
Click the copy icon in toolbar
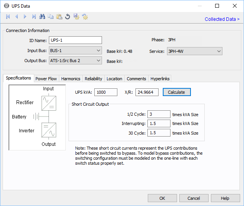[51, 17]
